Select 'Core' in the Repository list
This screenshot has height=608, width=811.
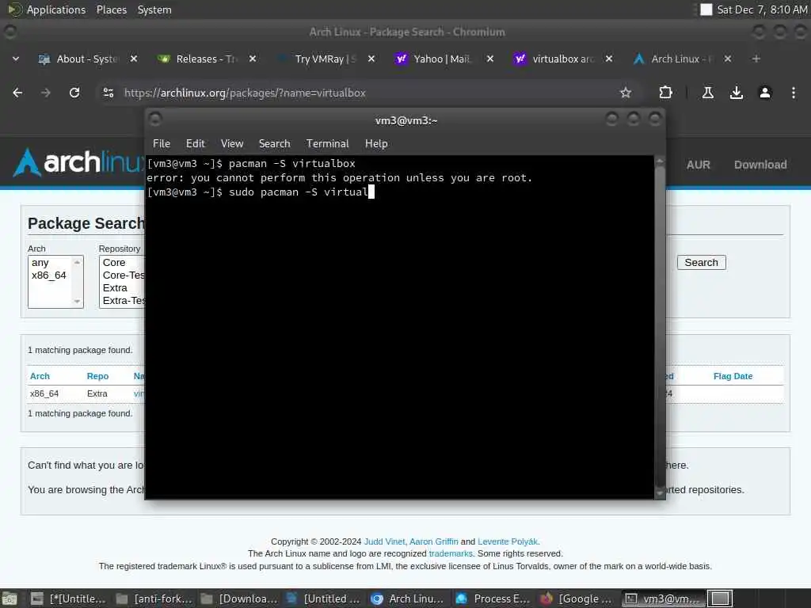114,263
